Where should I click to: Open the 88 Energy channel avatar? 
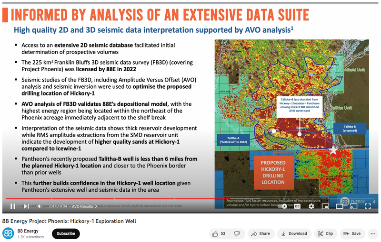(8, 233)
